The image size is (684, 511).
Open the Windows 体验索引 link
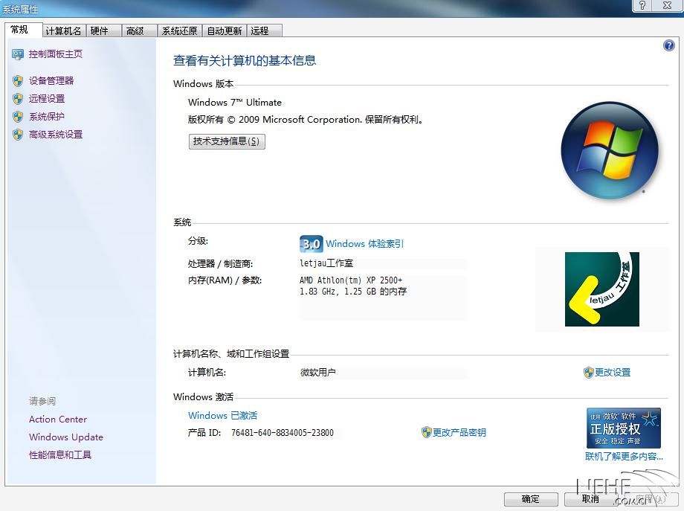[364, 244]
